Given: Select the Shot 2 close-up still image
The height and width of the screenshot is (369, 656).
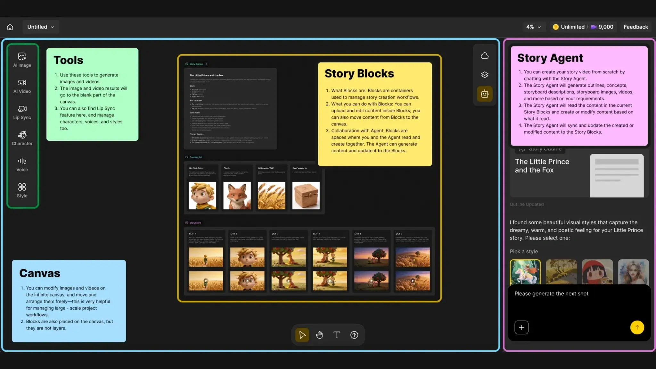Looking at the screenshot, I should (x=247, y=257).
